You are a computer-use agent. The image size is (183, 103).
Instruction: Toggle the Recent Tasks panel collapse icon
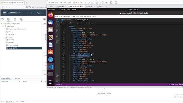(2, 101)
